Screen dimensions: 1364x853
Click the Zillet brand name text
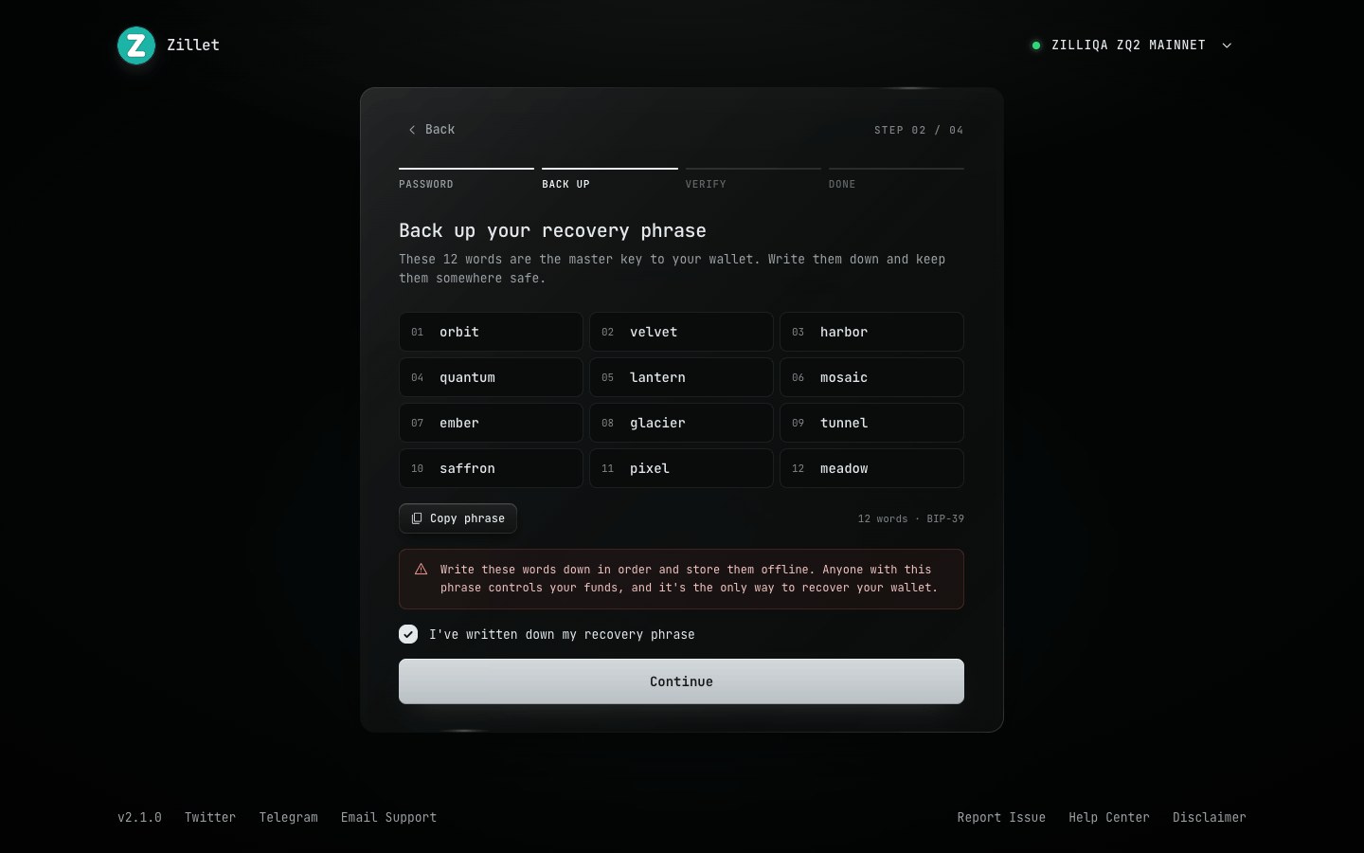pyautogui.click(x=193, y=45)
